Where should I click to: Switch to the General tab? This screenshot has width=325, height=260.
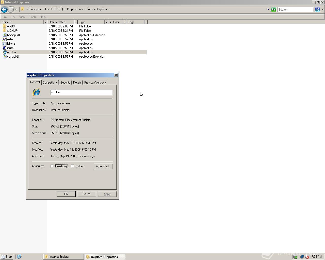[35, 82]
